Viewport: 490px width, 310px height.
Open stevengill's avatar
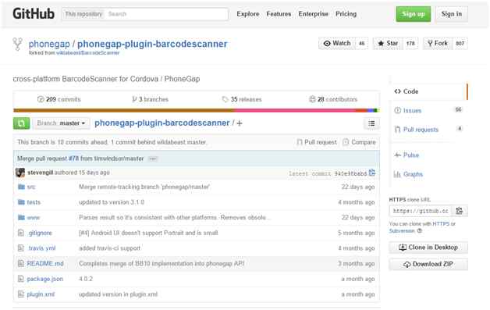[x=20, y=173]
